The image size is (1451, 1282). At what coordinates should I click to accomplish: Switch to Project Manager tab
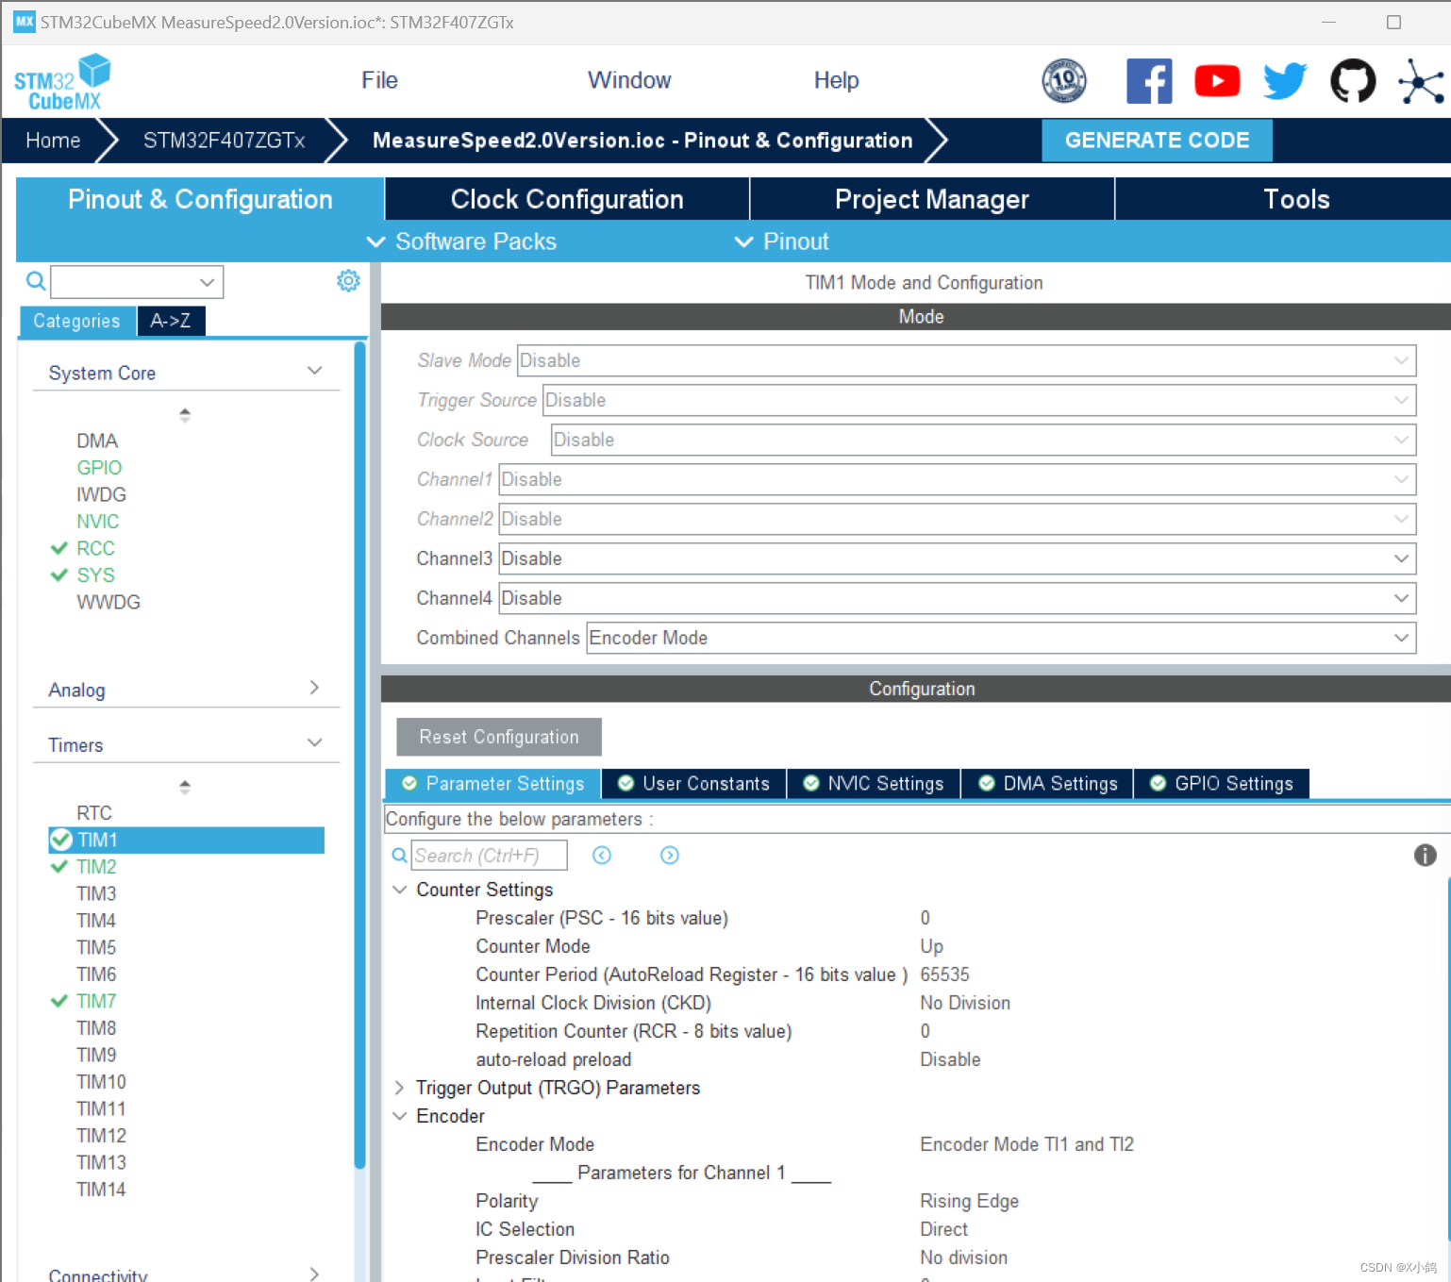(932, 199)
